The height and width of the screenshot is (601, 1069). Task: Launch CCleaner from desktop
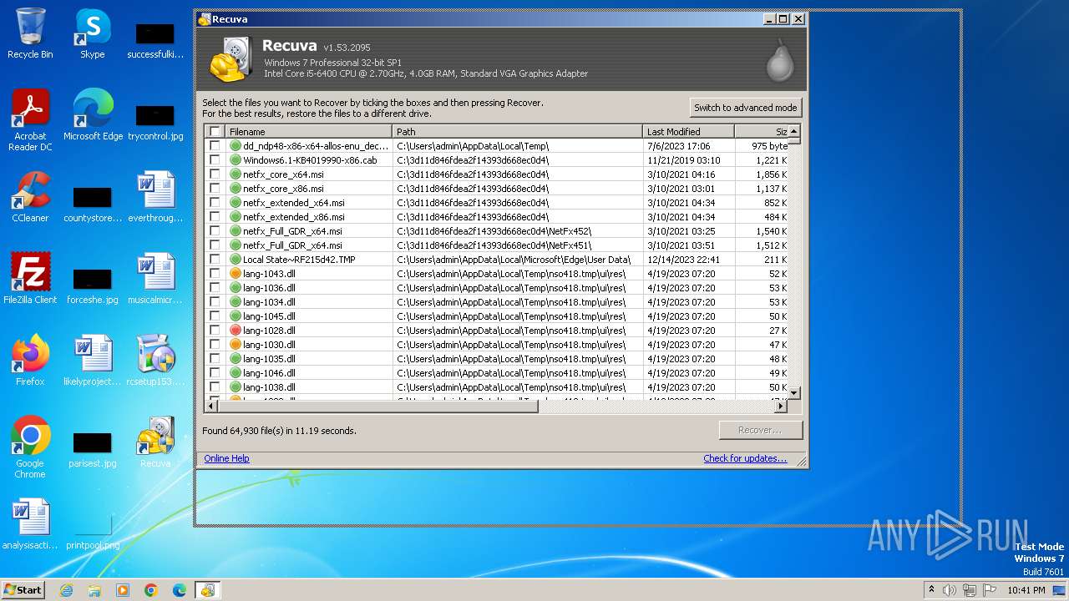tap(30, 197)
